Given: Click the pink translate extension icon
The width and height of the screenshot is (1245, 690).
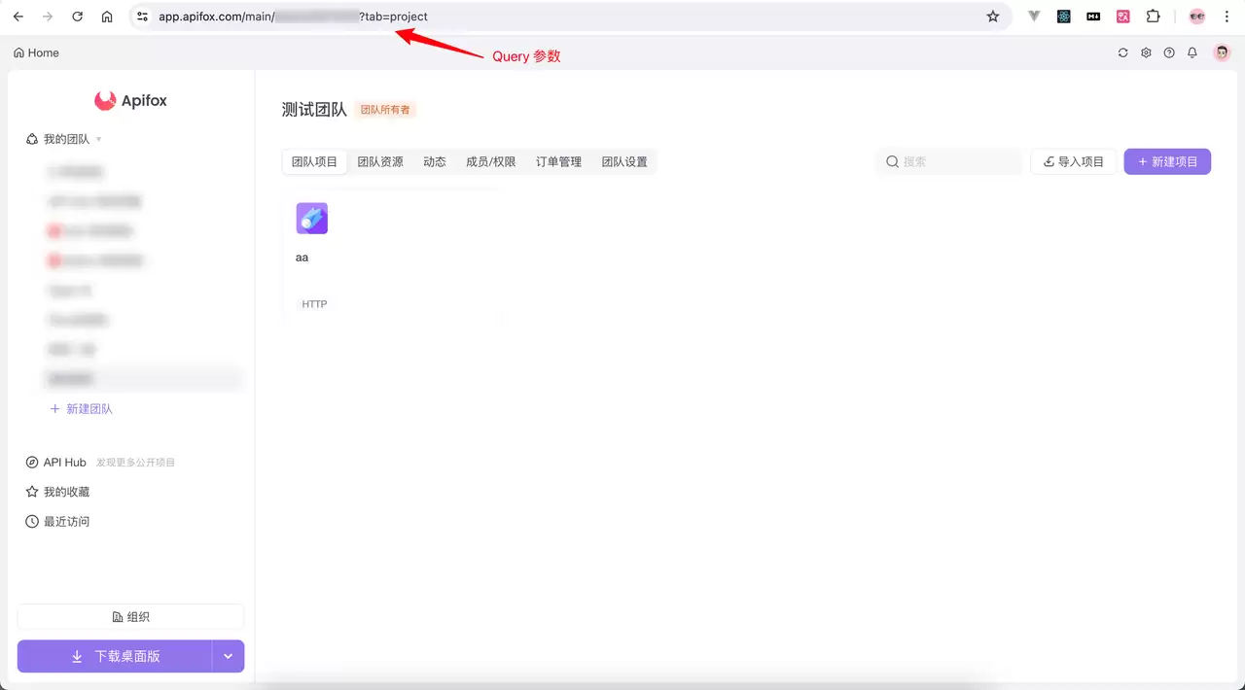Looking at the screenshot, I should coord(1123,17).
